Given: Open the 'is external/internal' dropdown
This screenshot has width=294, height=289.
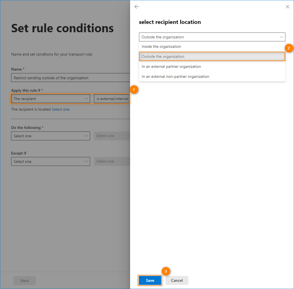Looking at the screenshot, I should click(112, 99).
